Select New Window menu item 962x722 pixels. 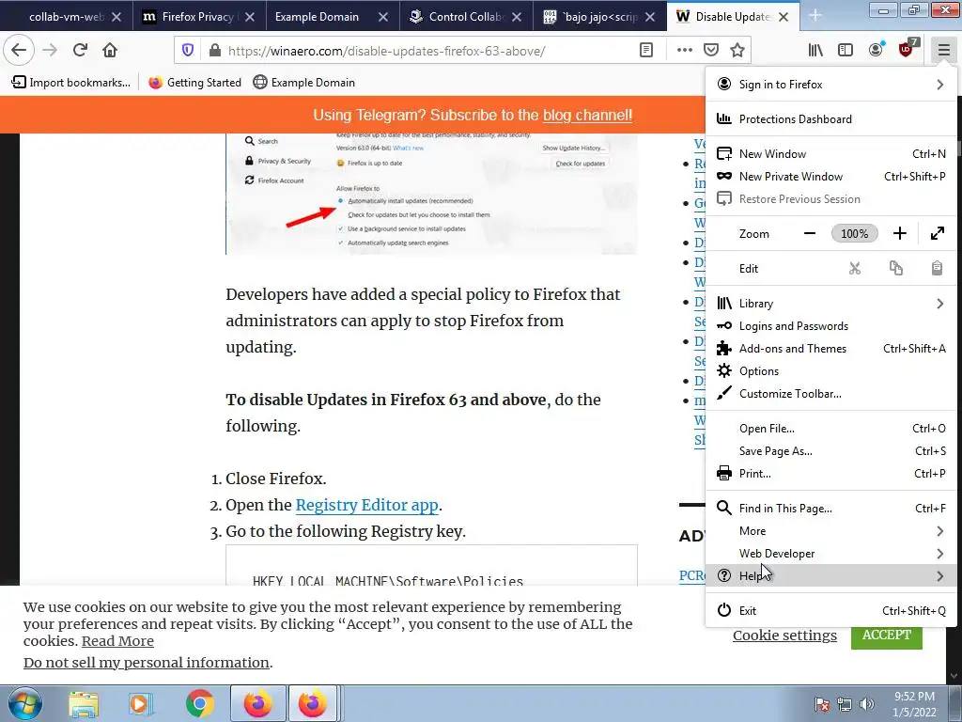point(831,154)
